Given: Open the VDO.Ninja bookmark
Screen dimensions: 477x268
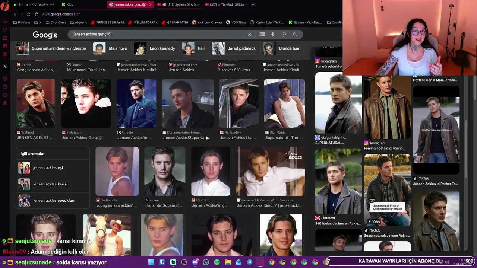Looking at the screenshot, I should [236, 22].
